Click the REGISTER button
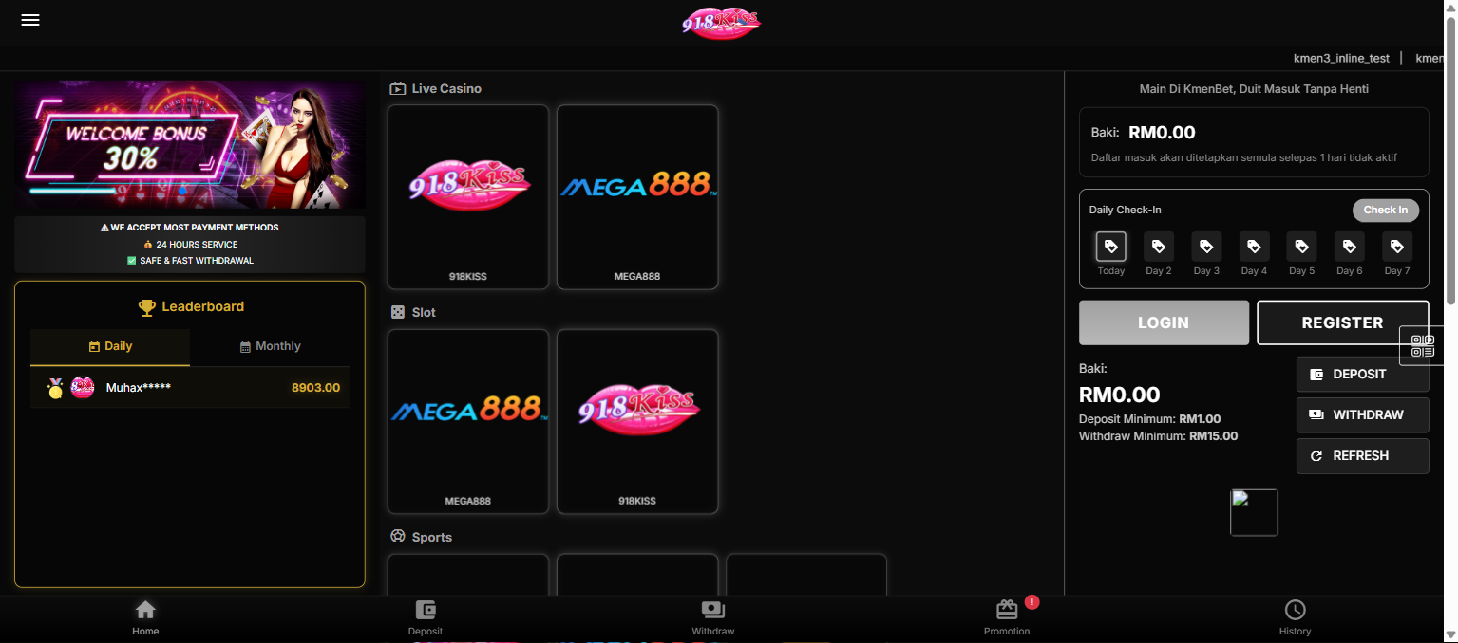The width and height of the screenshot is (1458, 643). tap(1342, 322)
